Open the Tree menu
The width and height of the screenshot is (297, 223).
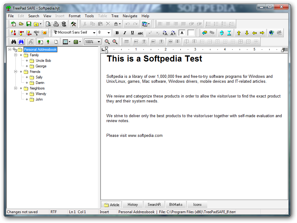(x=115, y=16)
